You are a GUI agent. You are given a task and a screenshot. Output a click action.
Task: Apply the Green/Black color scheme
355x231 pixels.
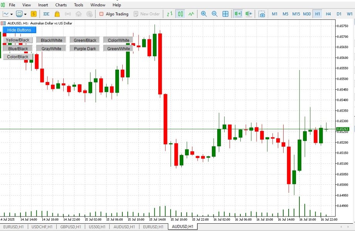[85, 40]
